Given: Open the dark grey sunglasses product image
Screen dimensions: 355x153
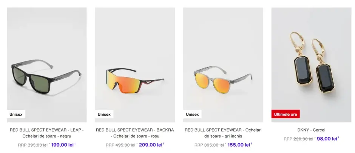Looking at the screenshot, I should click(223, 65).
